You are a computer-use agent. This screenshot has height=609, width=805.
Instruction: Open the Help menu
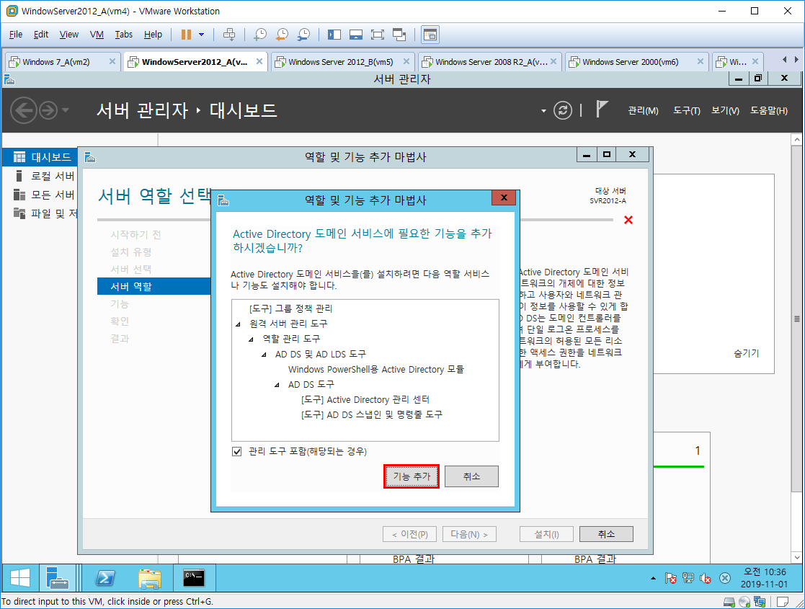153,35
